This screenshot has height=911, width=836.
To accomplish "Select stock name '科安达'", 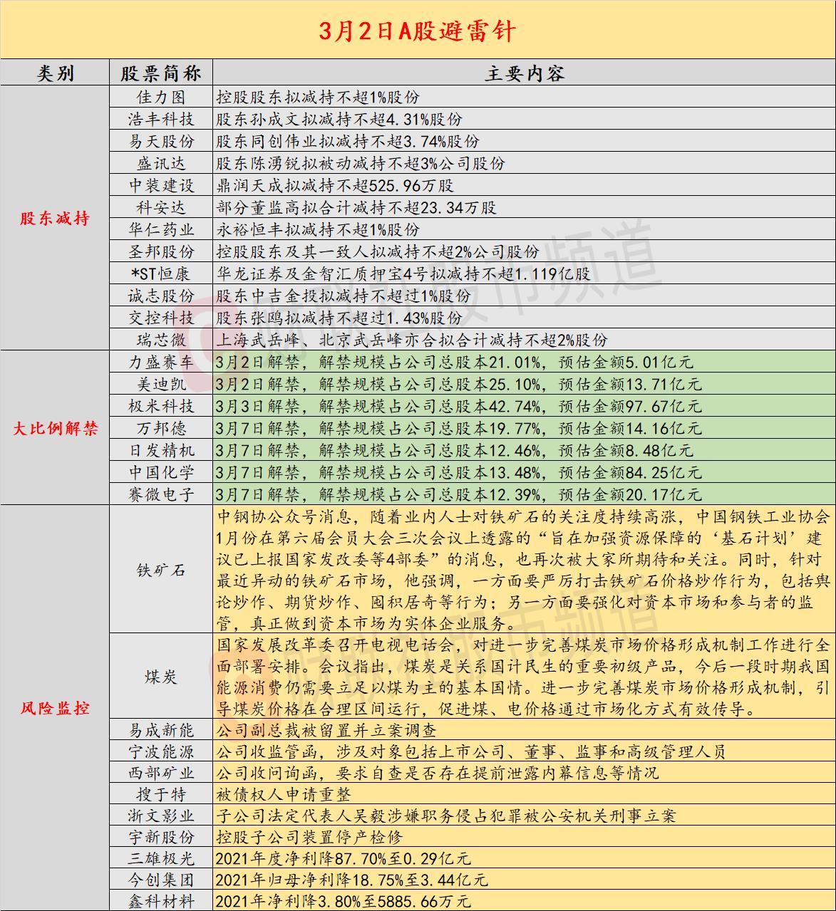I will pos(161,207).
